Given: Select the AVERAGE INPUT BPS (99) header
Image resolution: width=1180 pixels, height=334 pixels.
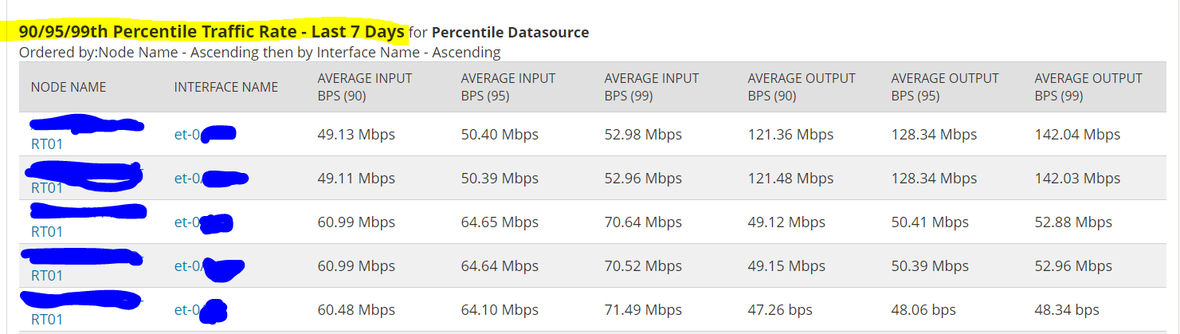Looking at the screenshot, I should click(652, 87).
